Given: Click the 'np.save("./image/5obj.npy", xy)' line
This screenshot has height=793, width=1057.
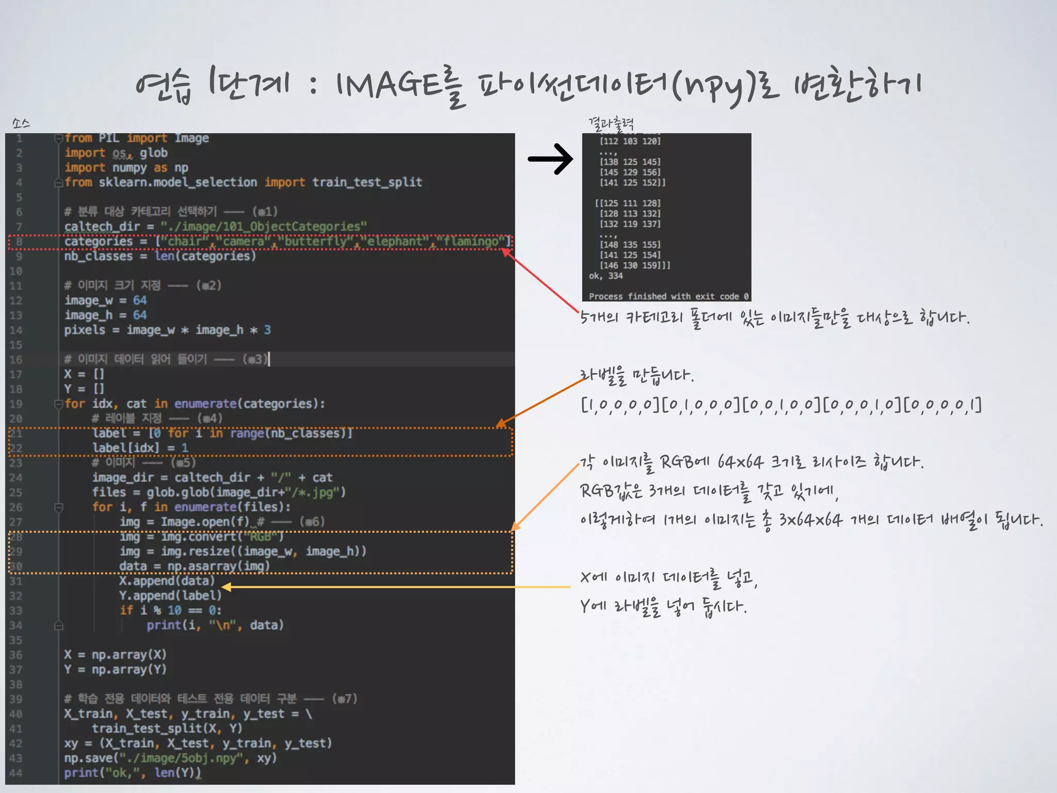Looking at the screenshot, I should coord(171,759).
